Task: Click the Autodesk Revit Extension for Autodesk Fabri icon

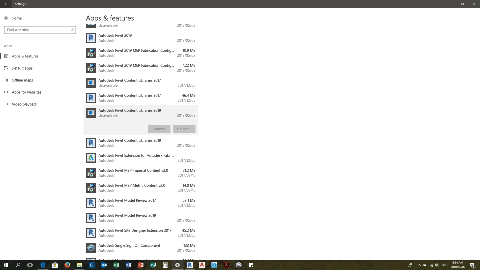Action: [x=91, y=157]
